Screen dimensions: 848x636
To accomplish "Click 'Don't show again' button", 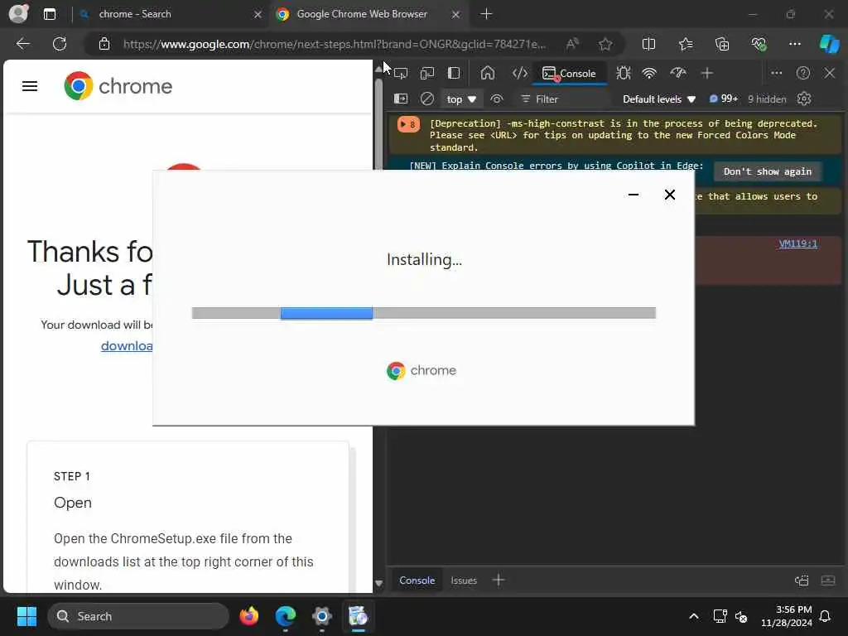I will (768, 171).
